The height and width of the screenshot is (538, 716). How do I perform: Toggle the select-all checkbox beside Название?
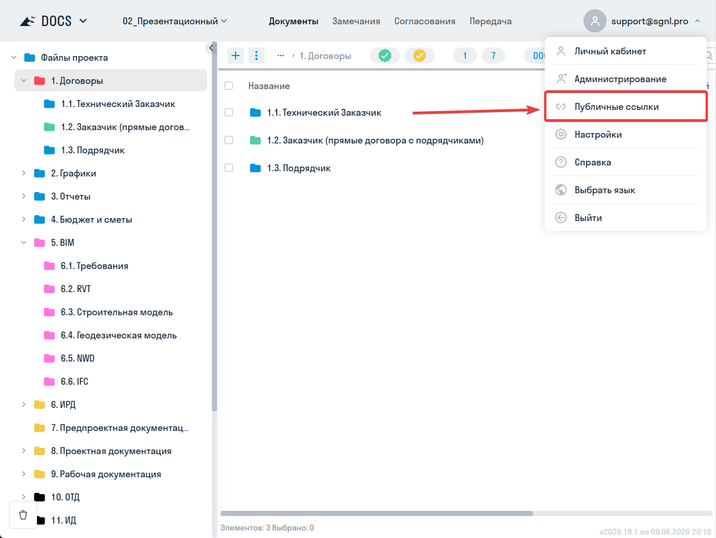[229, 86]
